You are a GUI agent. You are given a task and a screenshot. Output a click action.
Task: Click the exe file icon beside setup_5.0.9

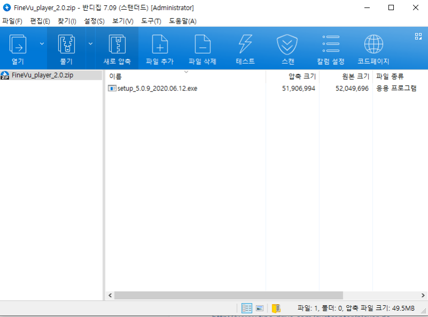[112, 88]
